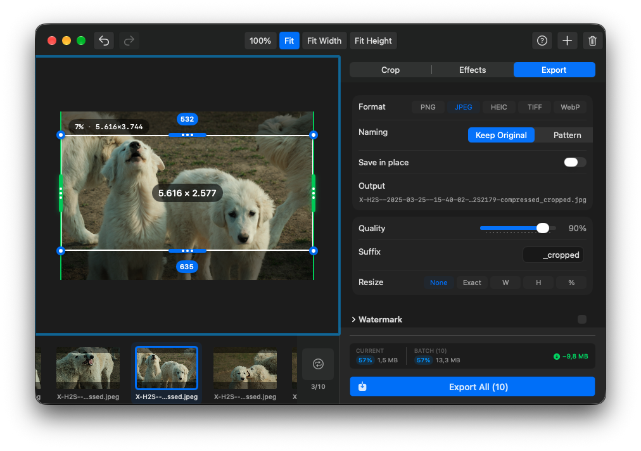Select the thumbnail right of the selected one

(245, 367)
